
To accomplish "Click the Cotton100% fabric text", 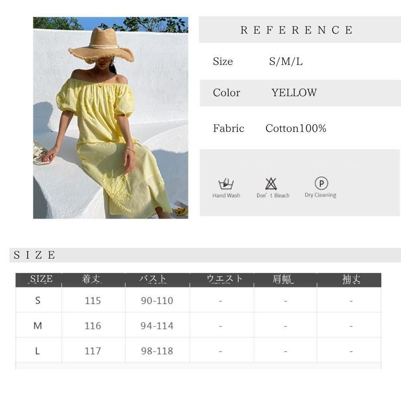I will click(x=296, y=128).
